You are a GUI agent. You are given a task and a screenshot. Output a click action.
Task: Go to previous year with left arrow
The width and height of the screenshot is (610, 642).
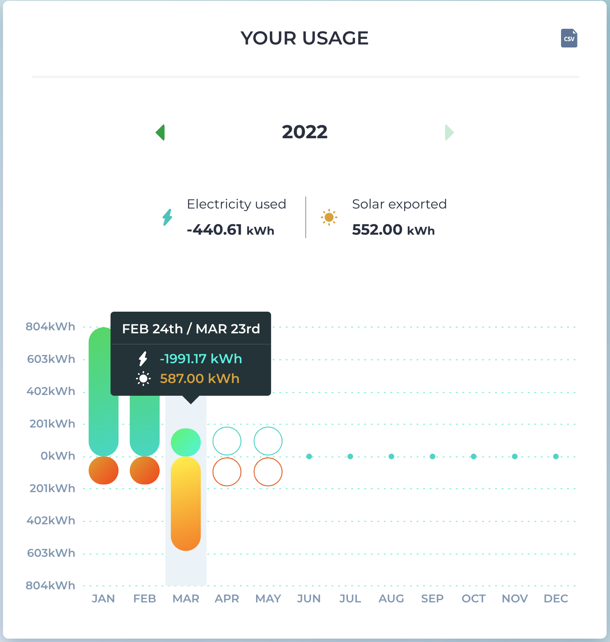[x=160, y=132]
